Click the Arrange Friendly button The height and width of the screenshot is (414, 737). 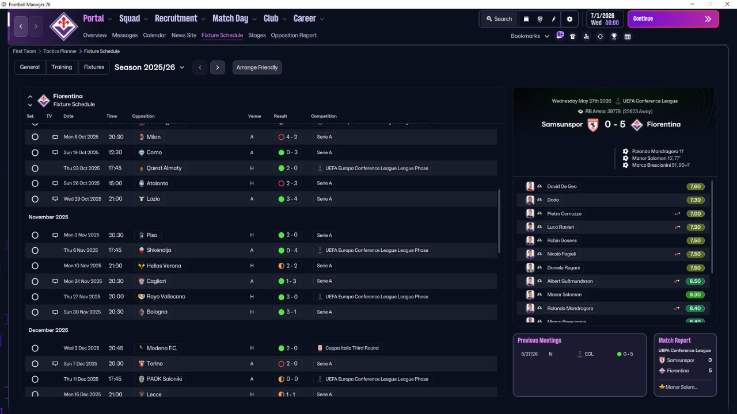click(x=257, y=67)
